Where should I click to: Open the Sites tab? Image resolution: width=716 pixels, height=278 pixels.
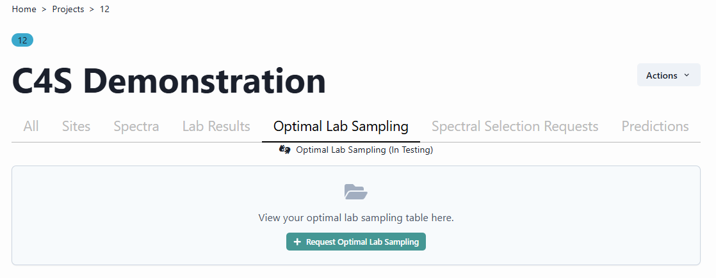76,127
